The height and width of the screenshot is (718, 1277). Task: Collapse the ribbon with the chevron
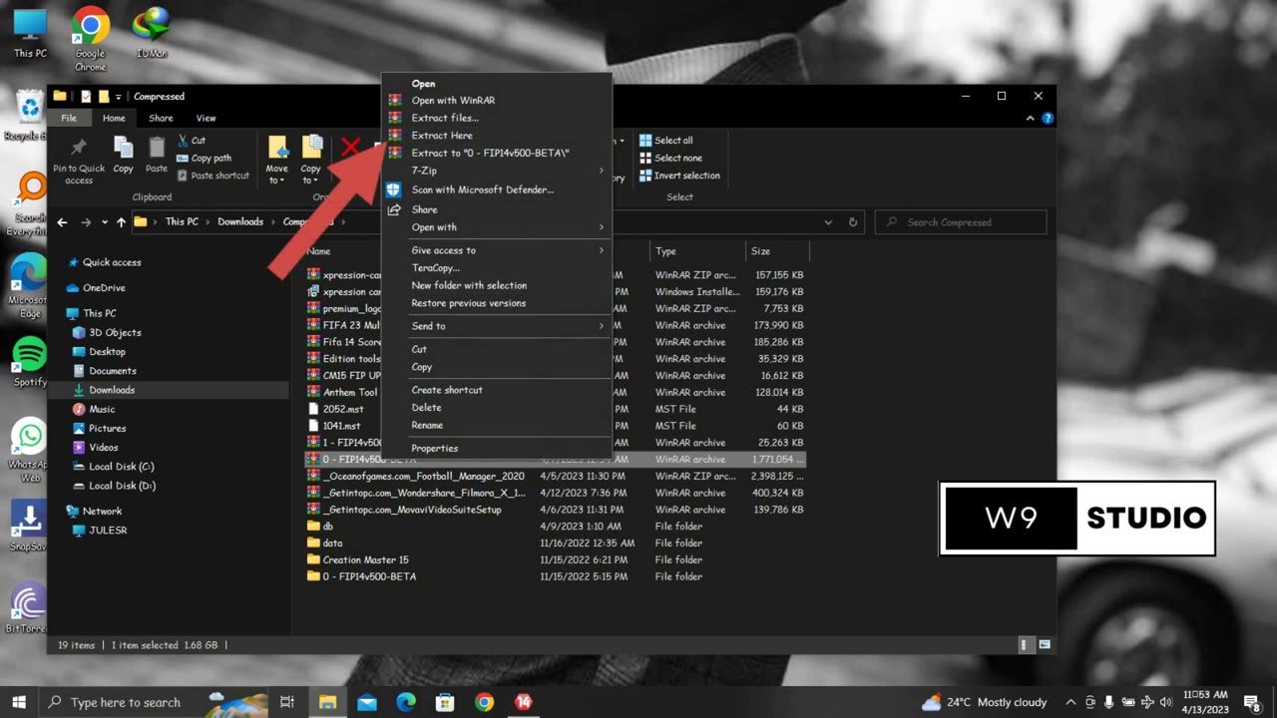1031,118
